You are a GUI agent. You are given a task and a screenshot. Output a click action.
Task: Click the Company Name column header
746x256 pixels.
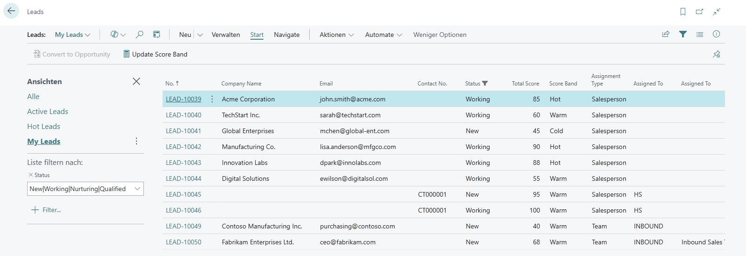241,84
